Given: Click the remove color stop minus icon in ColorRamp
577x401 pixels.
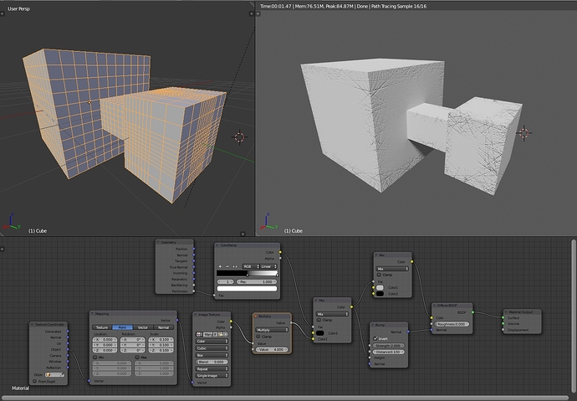Looking at the screenshot, I should (x=227, y=266).
